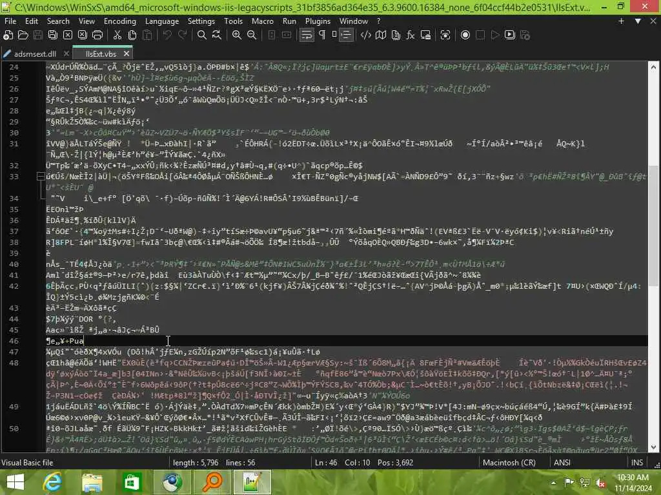661x495 pixels.
Task: Open the Windows Start button
Action: coord(16,482)
